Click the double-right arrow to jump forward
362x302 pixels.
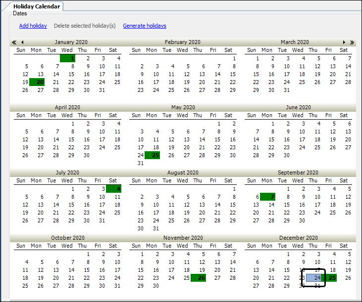(352, 43)
